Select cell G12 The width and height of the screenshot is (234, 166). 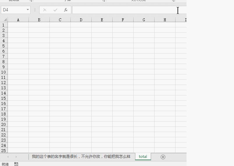pyautogui.click(x=144, y=82)
